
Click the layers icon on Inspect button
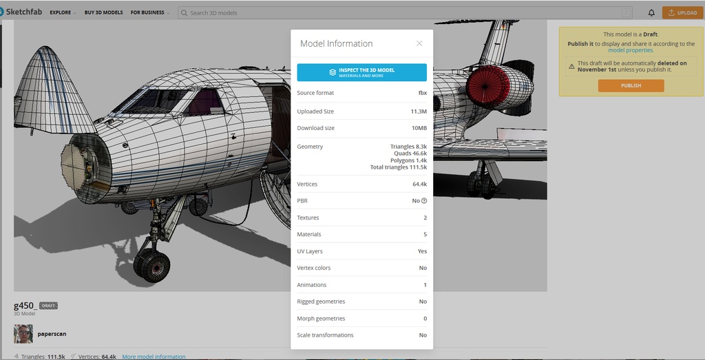click(x=333, y=72)
